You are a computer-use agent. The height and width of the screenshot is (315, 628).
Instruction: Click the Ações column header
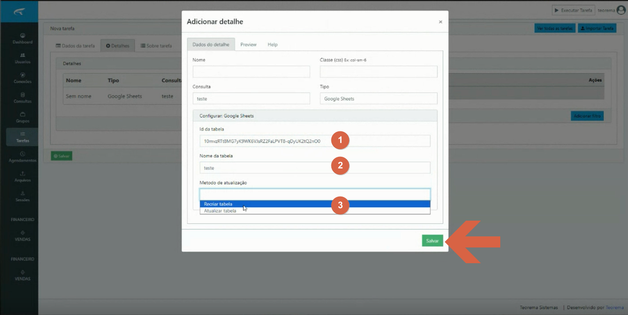point(595,80)
